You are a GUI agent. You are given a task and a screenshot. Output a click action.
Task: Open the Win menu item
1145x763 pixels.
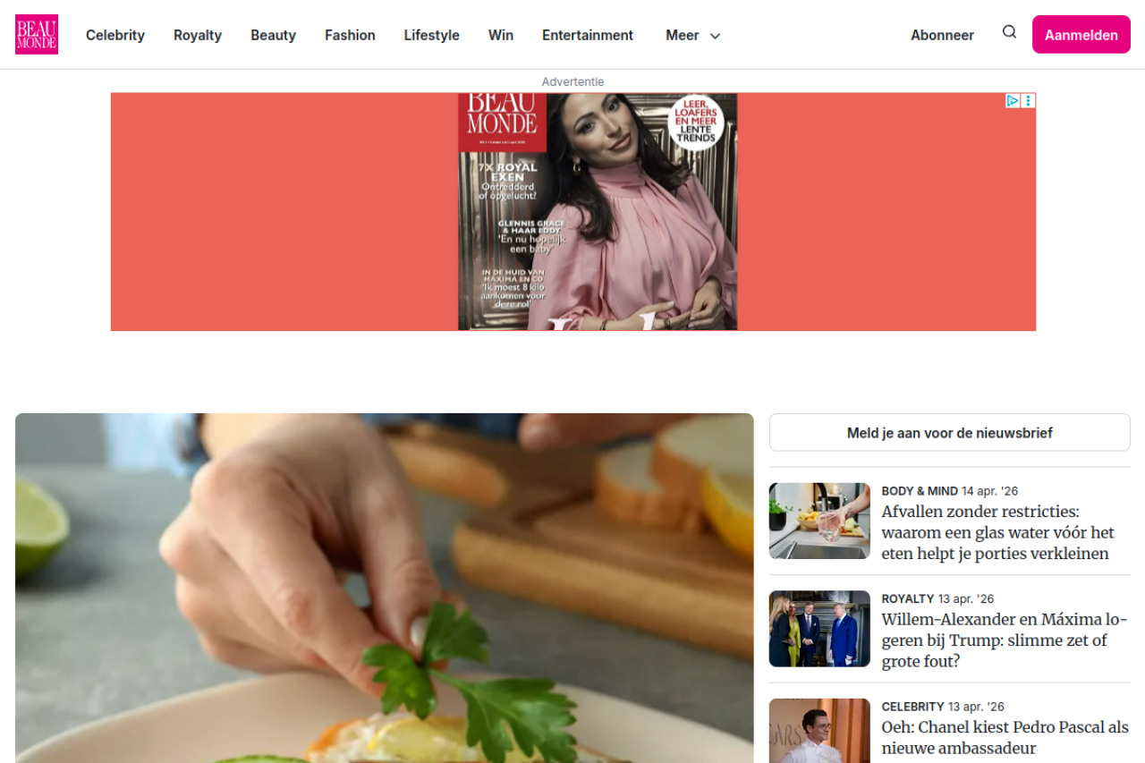501,36
